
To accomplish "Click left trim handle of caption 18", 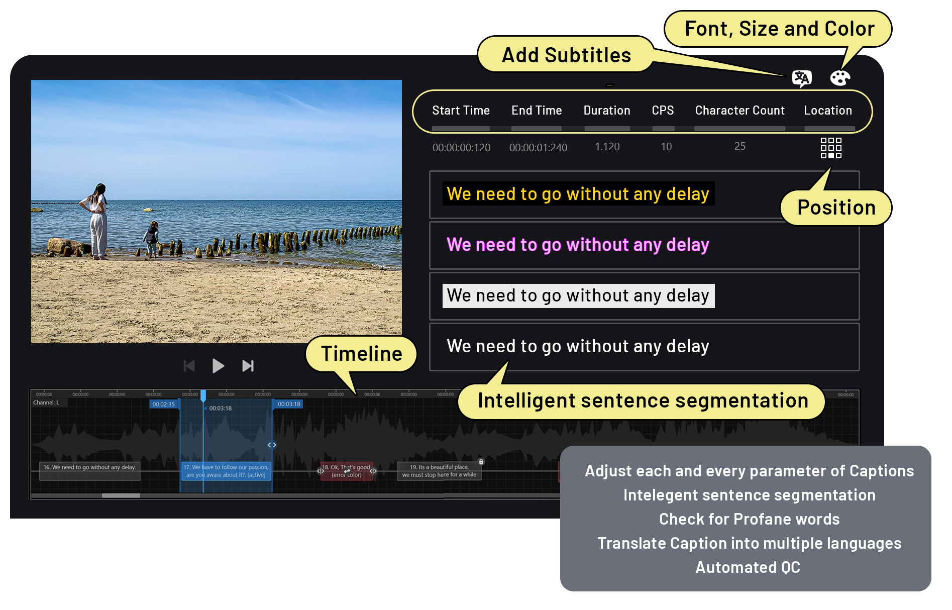I will 320,471.
